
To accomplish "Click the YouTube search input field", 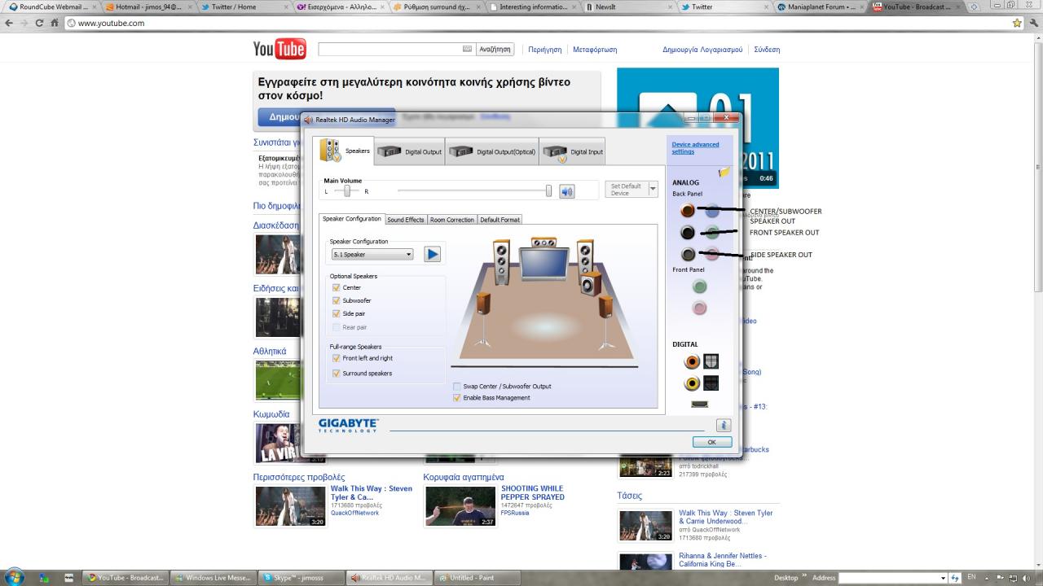I will [396, 49].
